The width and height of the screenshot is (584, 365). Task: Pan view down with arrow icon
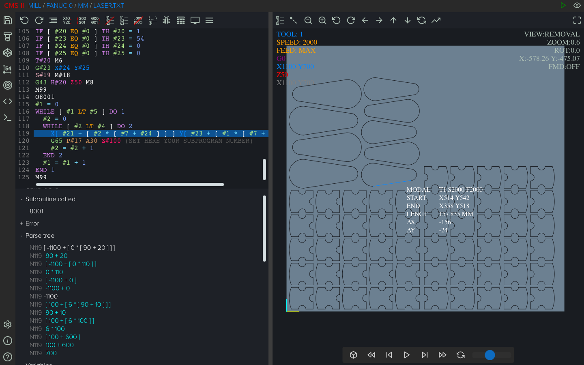(x=408, y=20)
